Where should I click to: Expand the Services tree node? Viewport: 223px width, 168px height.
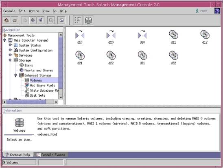(10, 55)
